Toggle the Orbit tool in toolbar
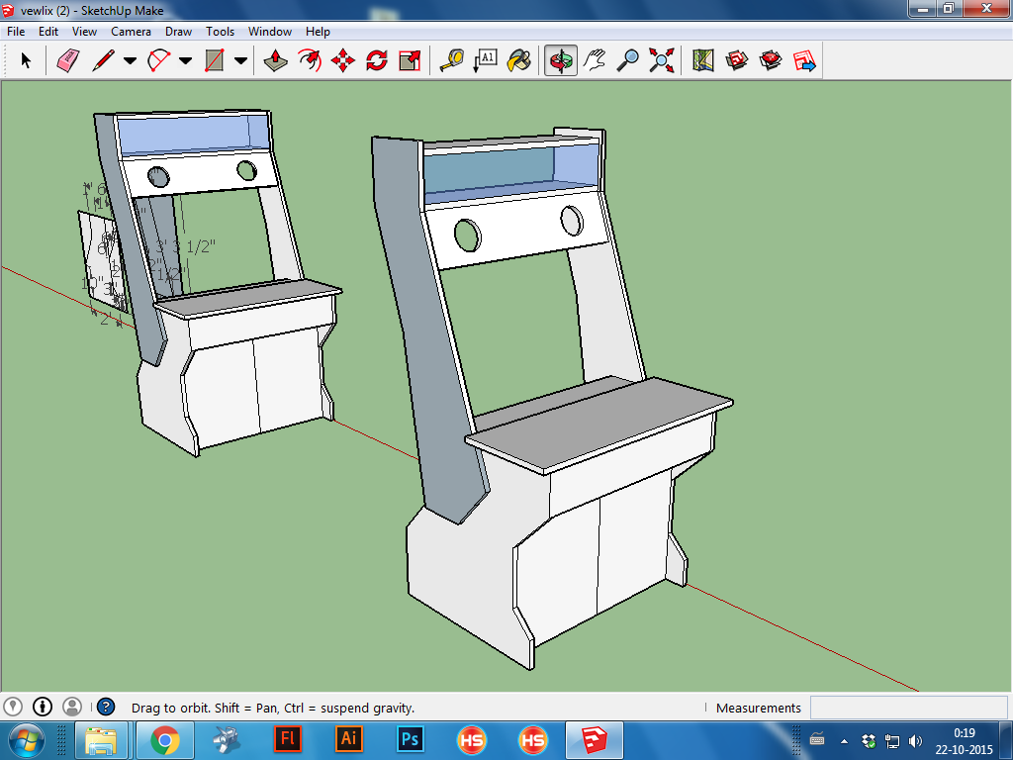 (x=561, y=61)
